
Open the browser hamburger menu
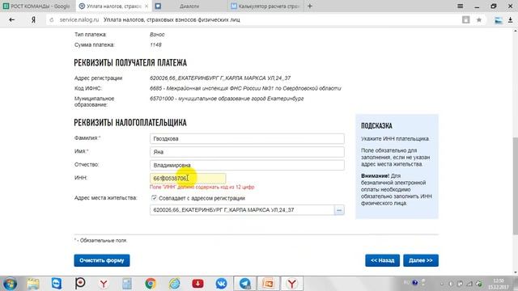click(460, 6)
